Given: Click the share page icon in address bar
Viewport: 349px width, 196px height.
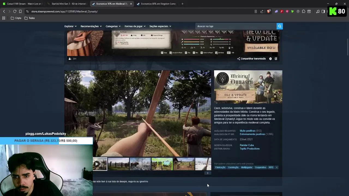Looking at the screenshot, I should [262, 11].
